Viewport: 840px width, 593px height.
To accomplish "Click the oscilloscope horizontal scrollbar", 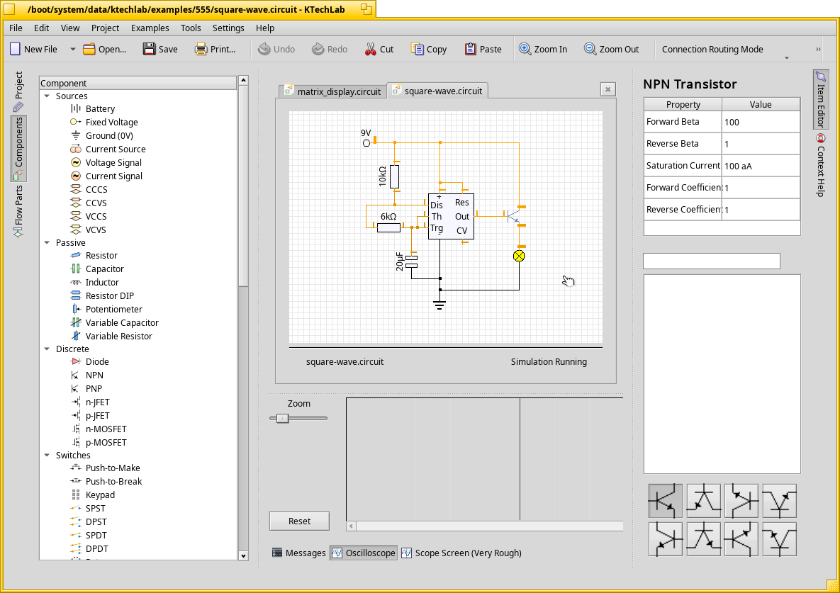I will (x=485, y=526).
